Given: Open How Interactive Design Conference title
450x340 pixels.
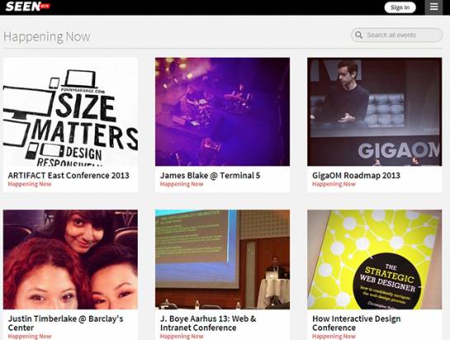Looking at the screenshot, I should tap(357, 323).
